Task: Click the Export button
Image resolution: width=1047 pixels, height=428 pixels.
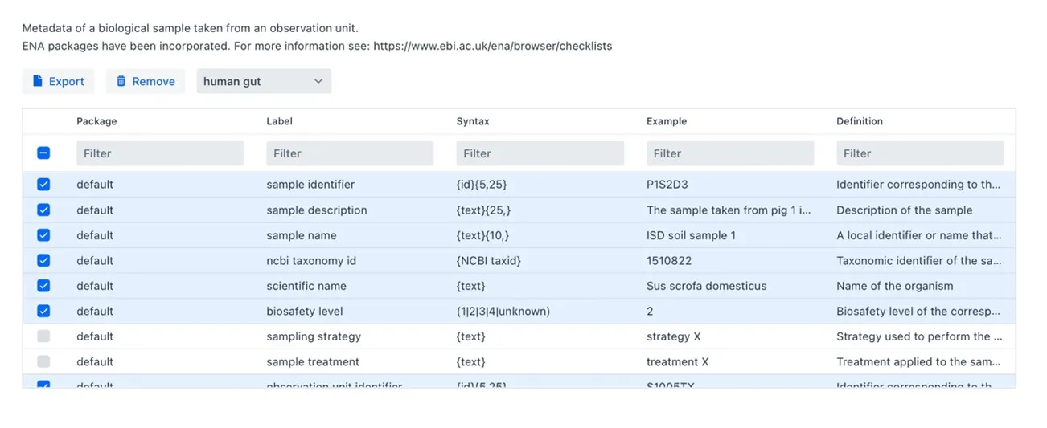Action: 58,81
